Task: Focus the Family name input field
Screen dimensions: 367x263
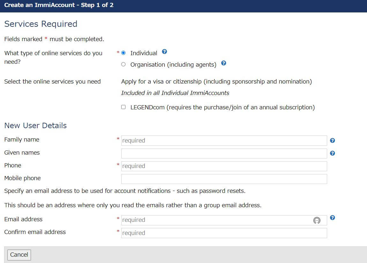Action: [223, 141]
